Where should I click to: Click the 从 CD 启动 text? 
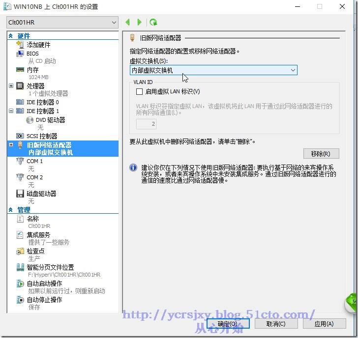[42, 61]
